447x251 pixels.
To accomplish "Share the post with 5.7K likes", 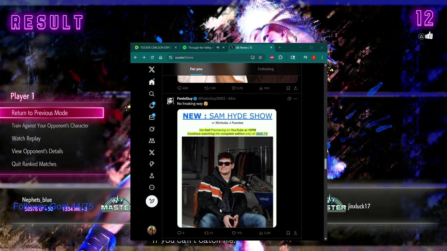I will point(295,88).
